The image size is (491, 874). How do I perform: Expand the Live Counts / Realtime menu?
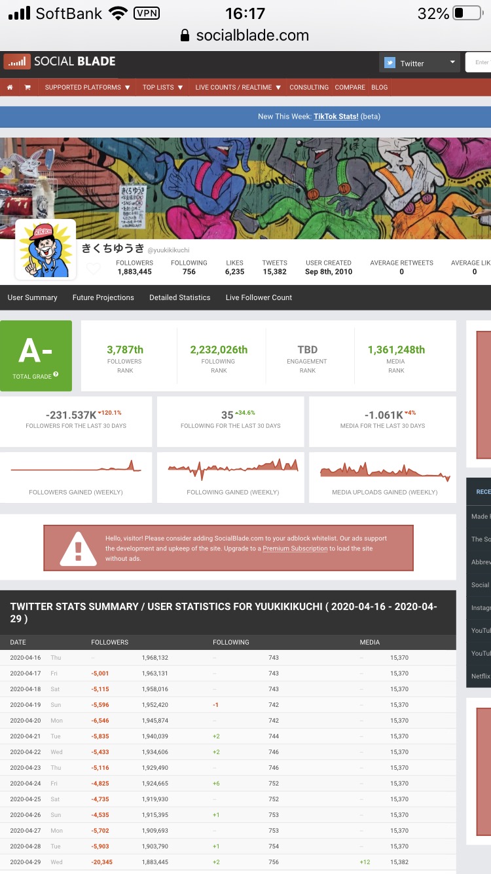(238, 87)
